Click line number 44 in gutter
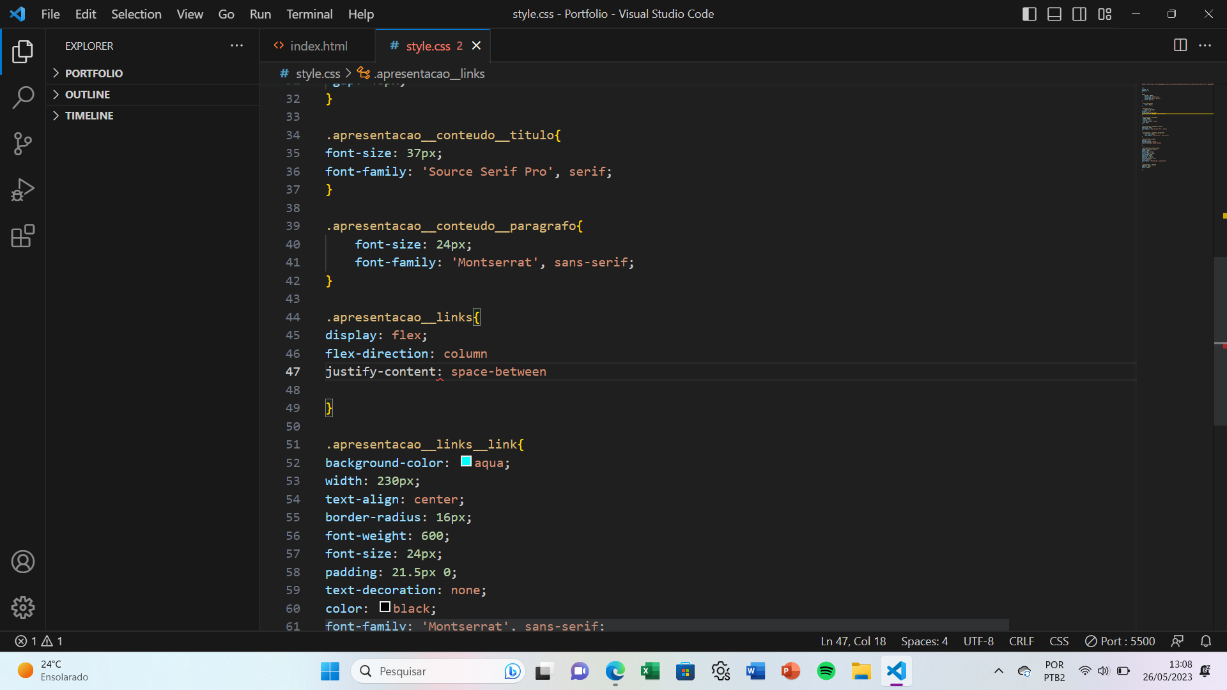1227x690 pixels. point(293,318)
